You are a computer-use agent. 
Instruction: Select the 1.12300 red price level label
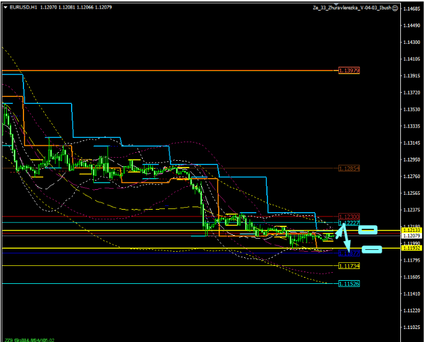tap(349, 216)
